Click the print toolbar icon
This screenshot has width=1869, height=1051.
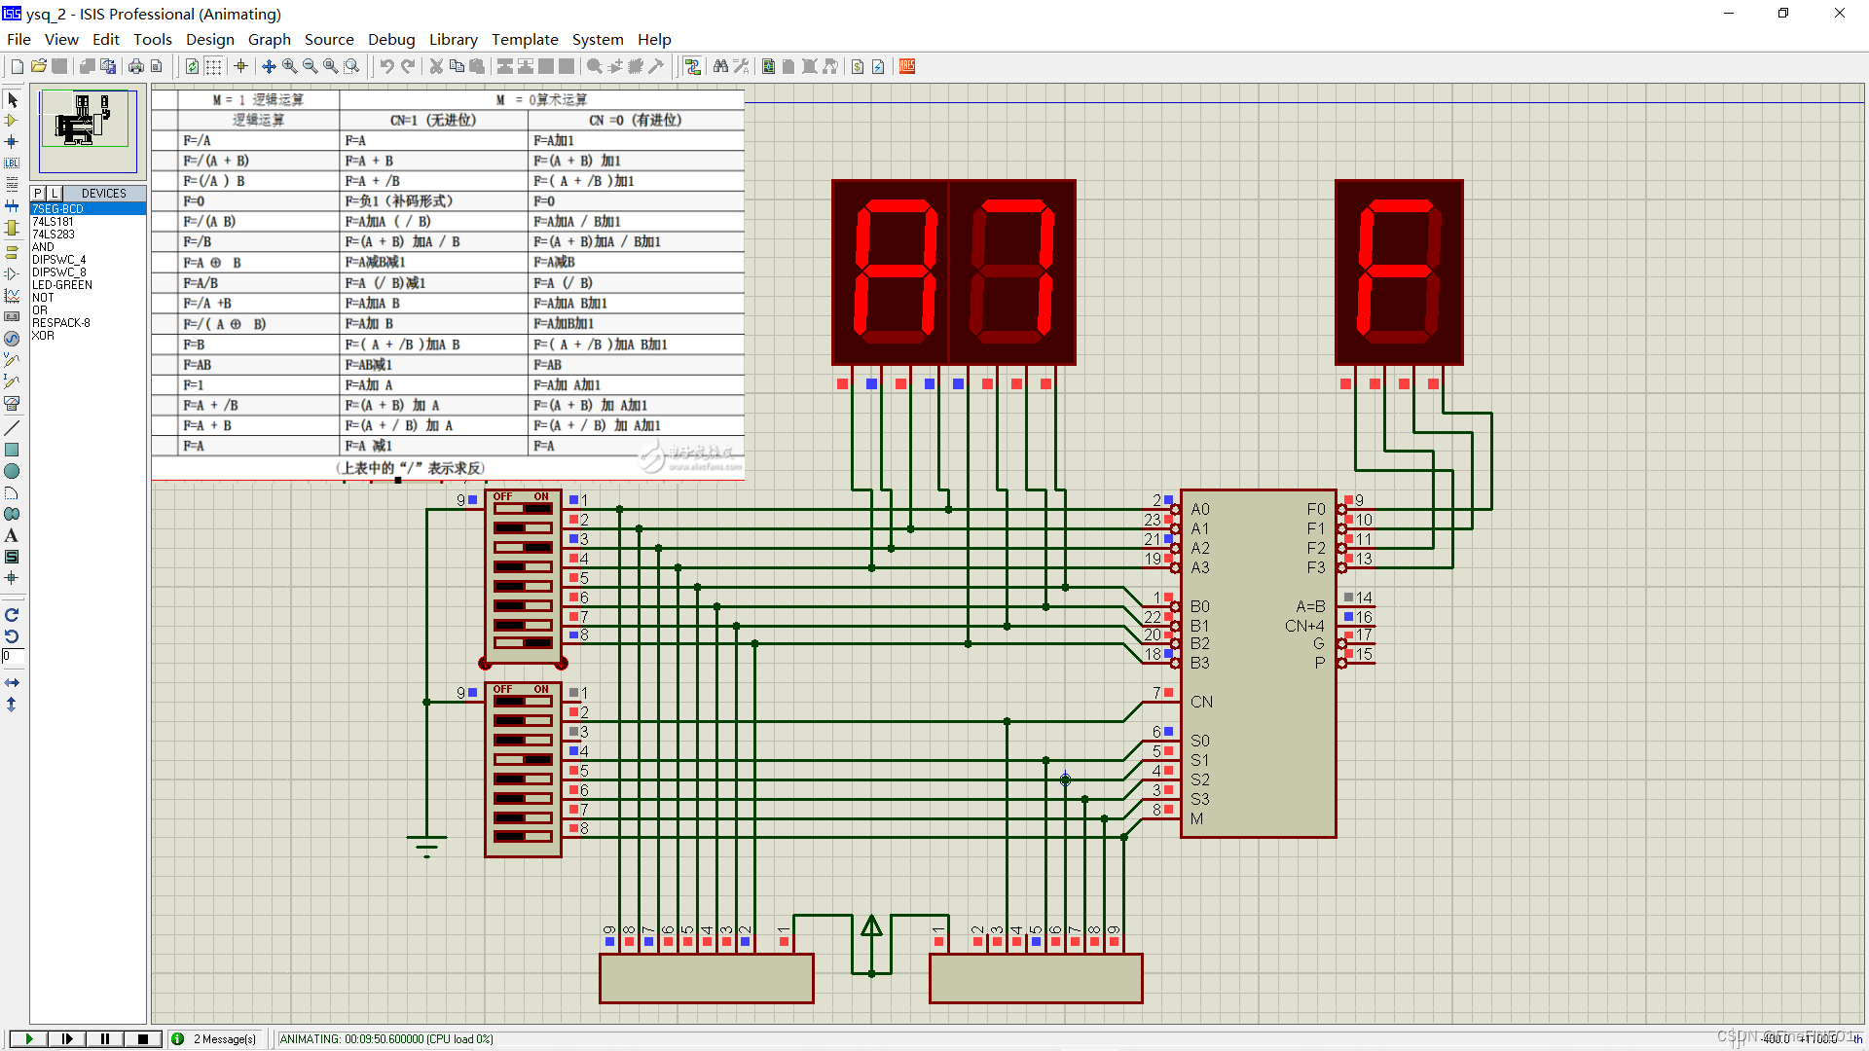pos(136,66)
